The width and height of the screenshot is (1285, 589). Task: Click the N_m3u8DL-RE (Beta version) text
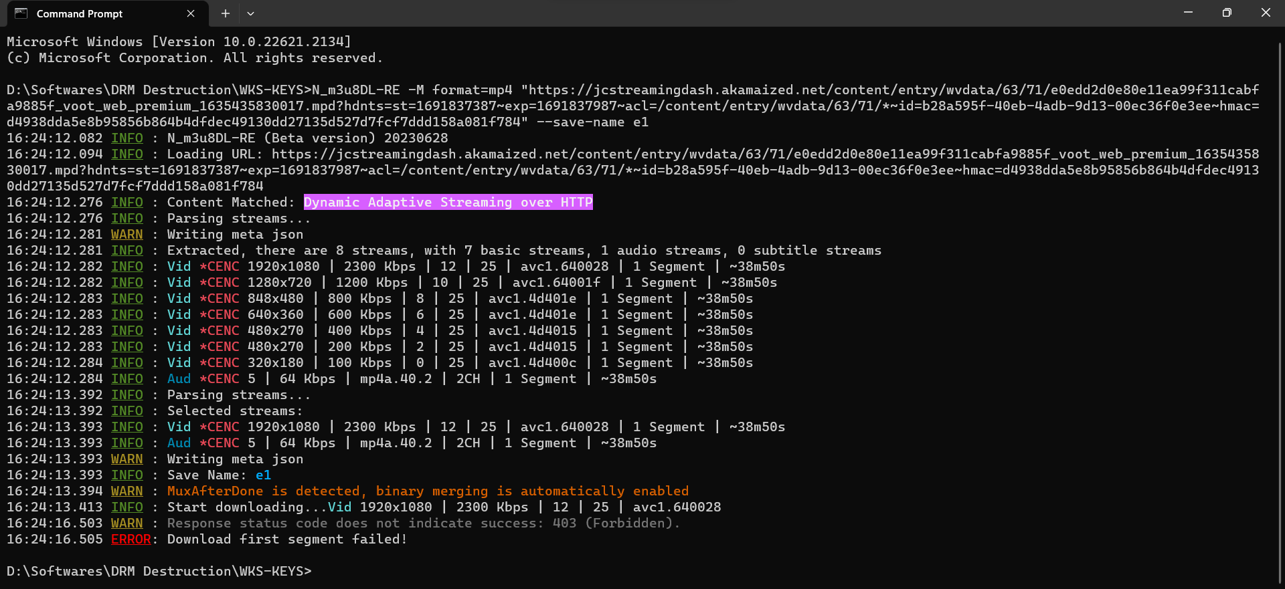click(x=307, y=138)
